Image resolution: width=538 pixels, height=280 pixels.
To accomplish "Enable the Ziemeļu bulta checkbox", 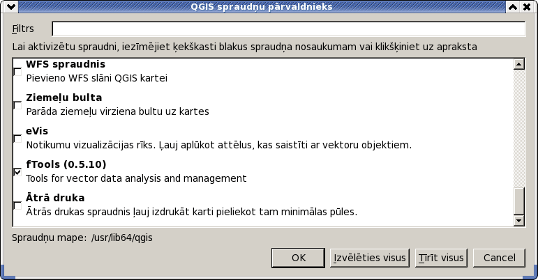I will click(17, 105).
